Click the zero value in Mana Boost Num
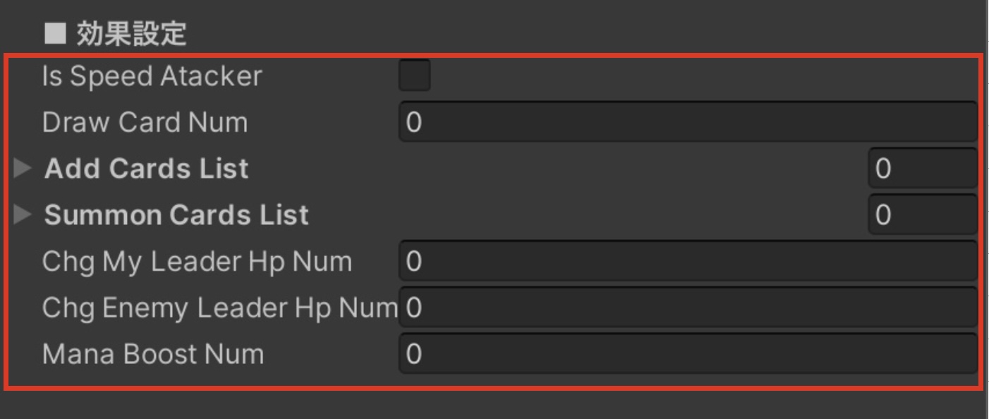 tap(414, 354)
